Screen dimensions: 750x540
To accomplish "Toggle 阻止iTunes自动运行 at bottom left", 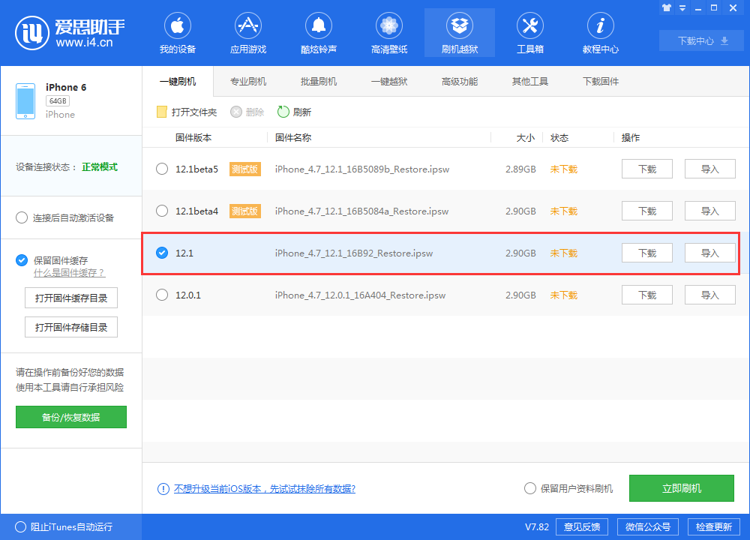I will coord(21,527).
